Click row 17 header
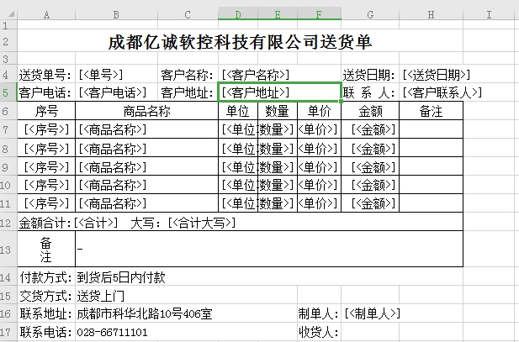 point(8,332)
